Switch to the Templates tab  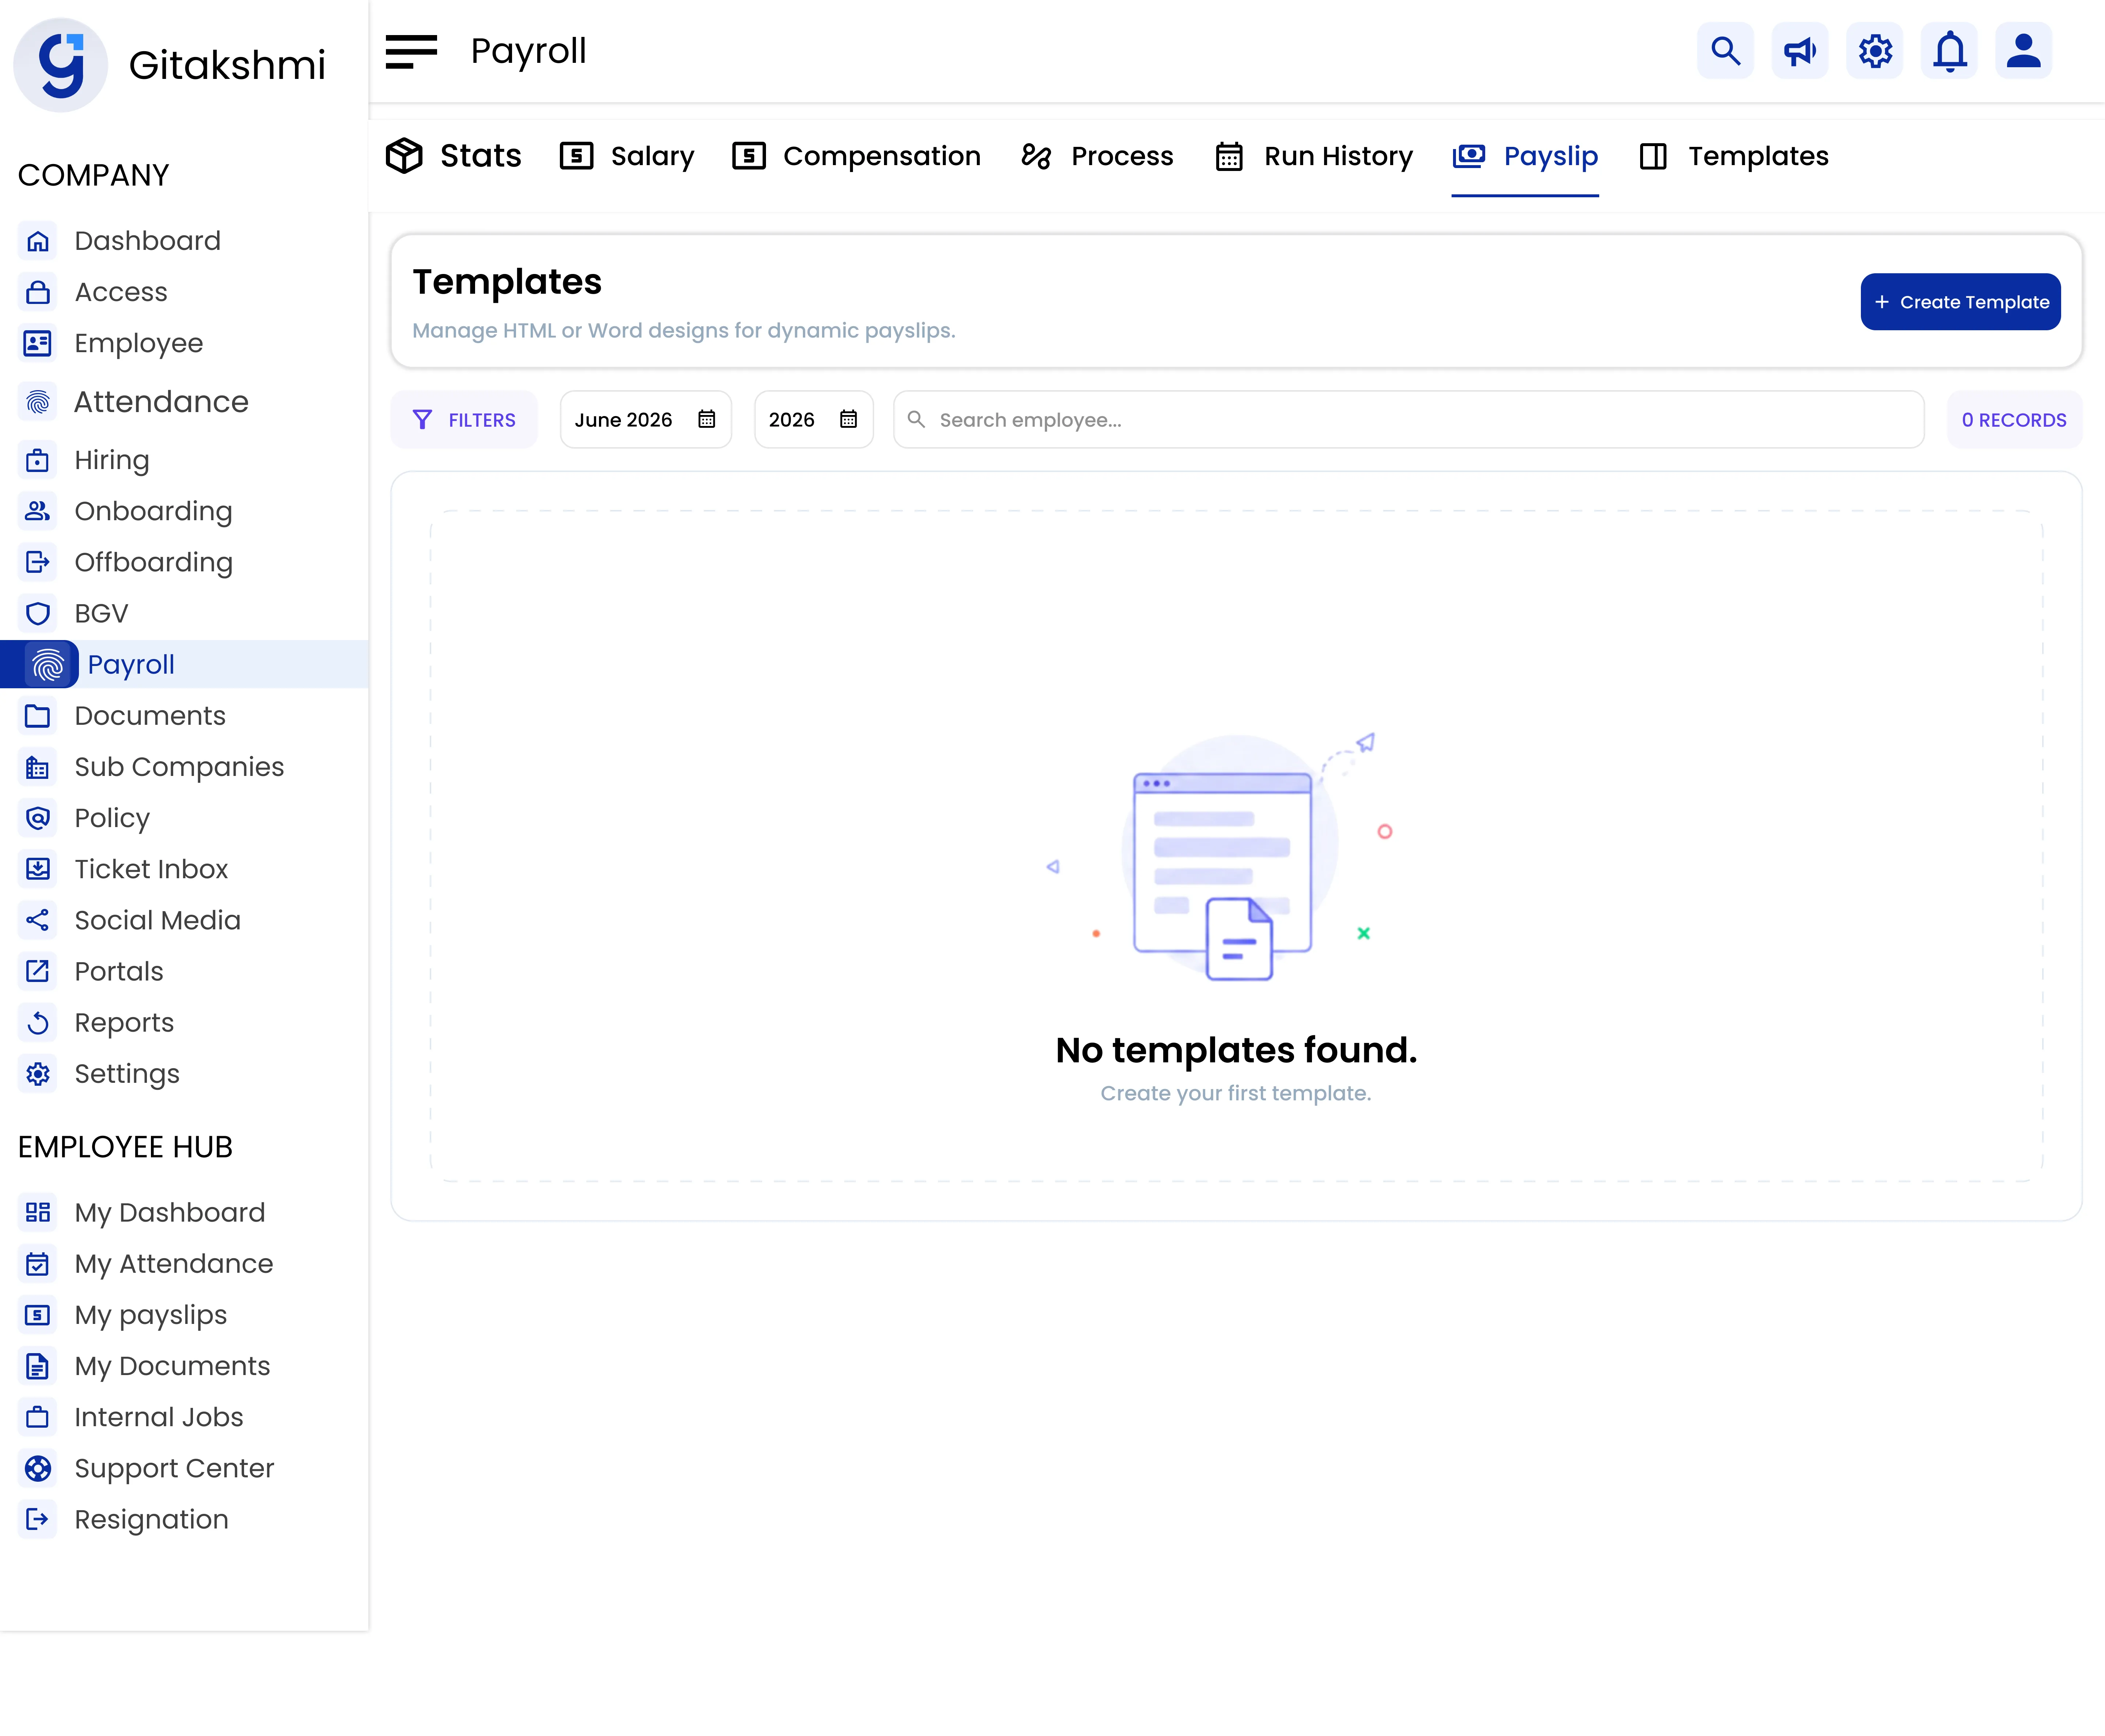[1734, 156]
